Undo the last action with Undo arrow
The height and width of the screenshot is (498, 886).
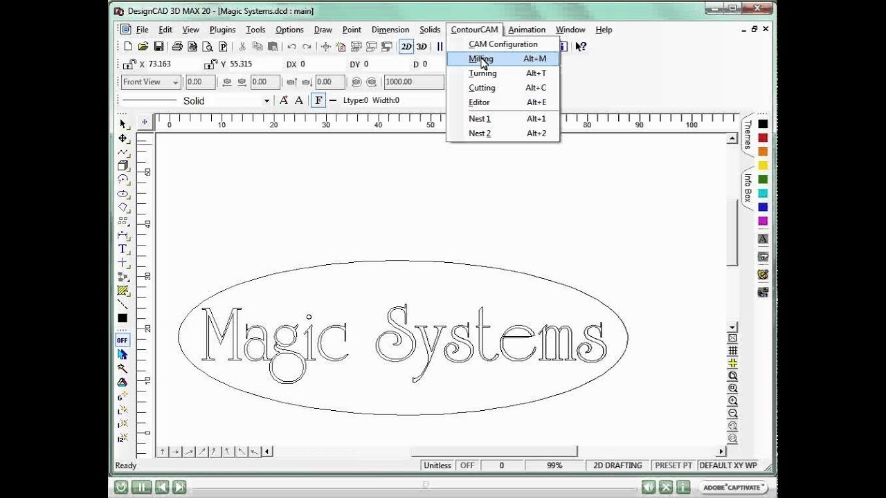click(x=291, y=46)
